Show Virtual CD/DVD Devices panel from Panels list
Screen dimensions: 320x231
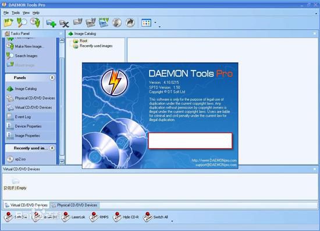click(33, 107)
